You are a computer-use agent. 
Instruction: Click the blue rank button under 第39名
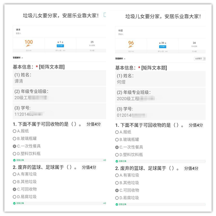click(163, 47)
